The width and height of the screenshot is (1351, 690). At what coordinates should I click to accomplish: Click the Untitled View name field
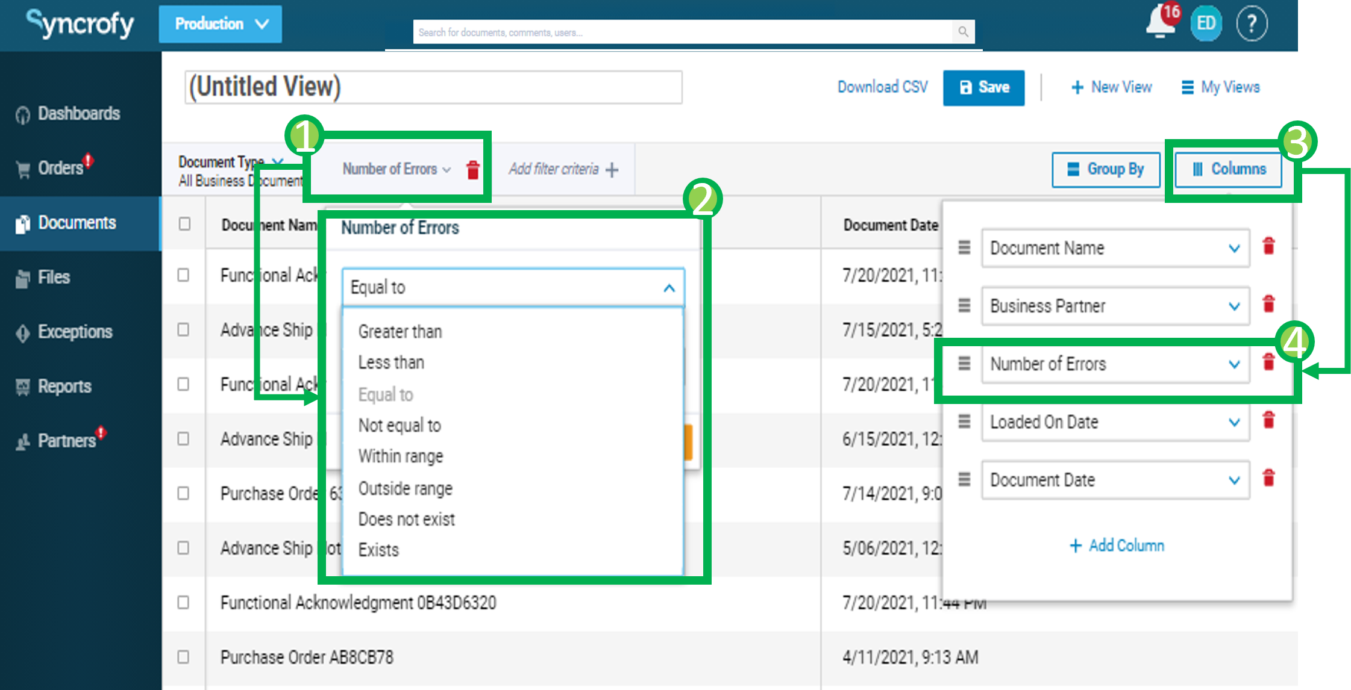pos(434,87)
